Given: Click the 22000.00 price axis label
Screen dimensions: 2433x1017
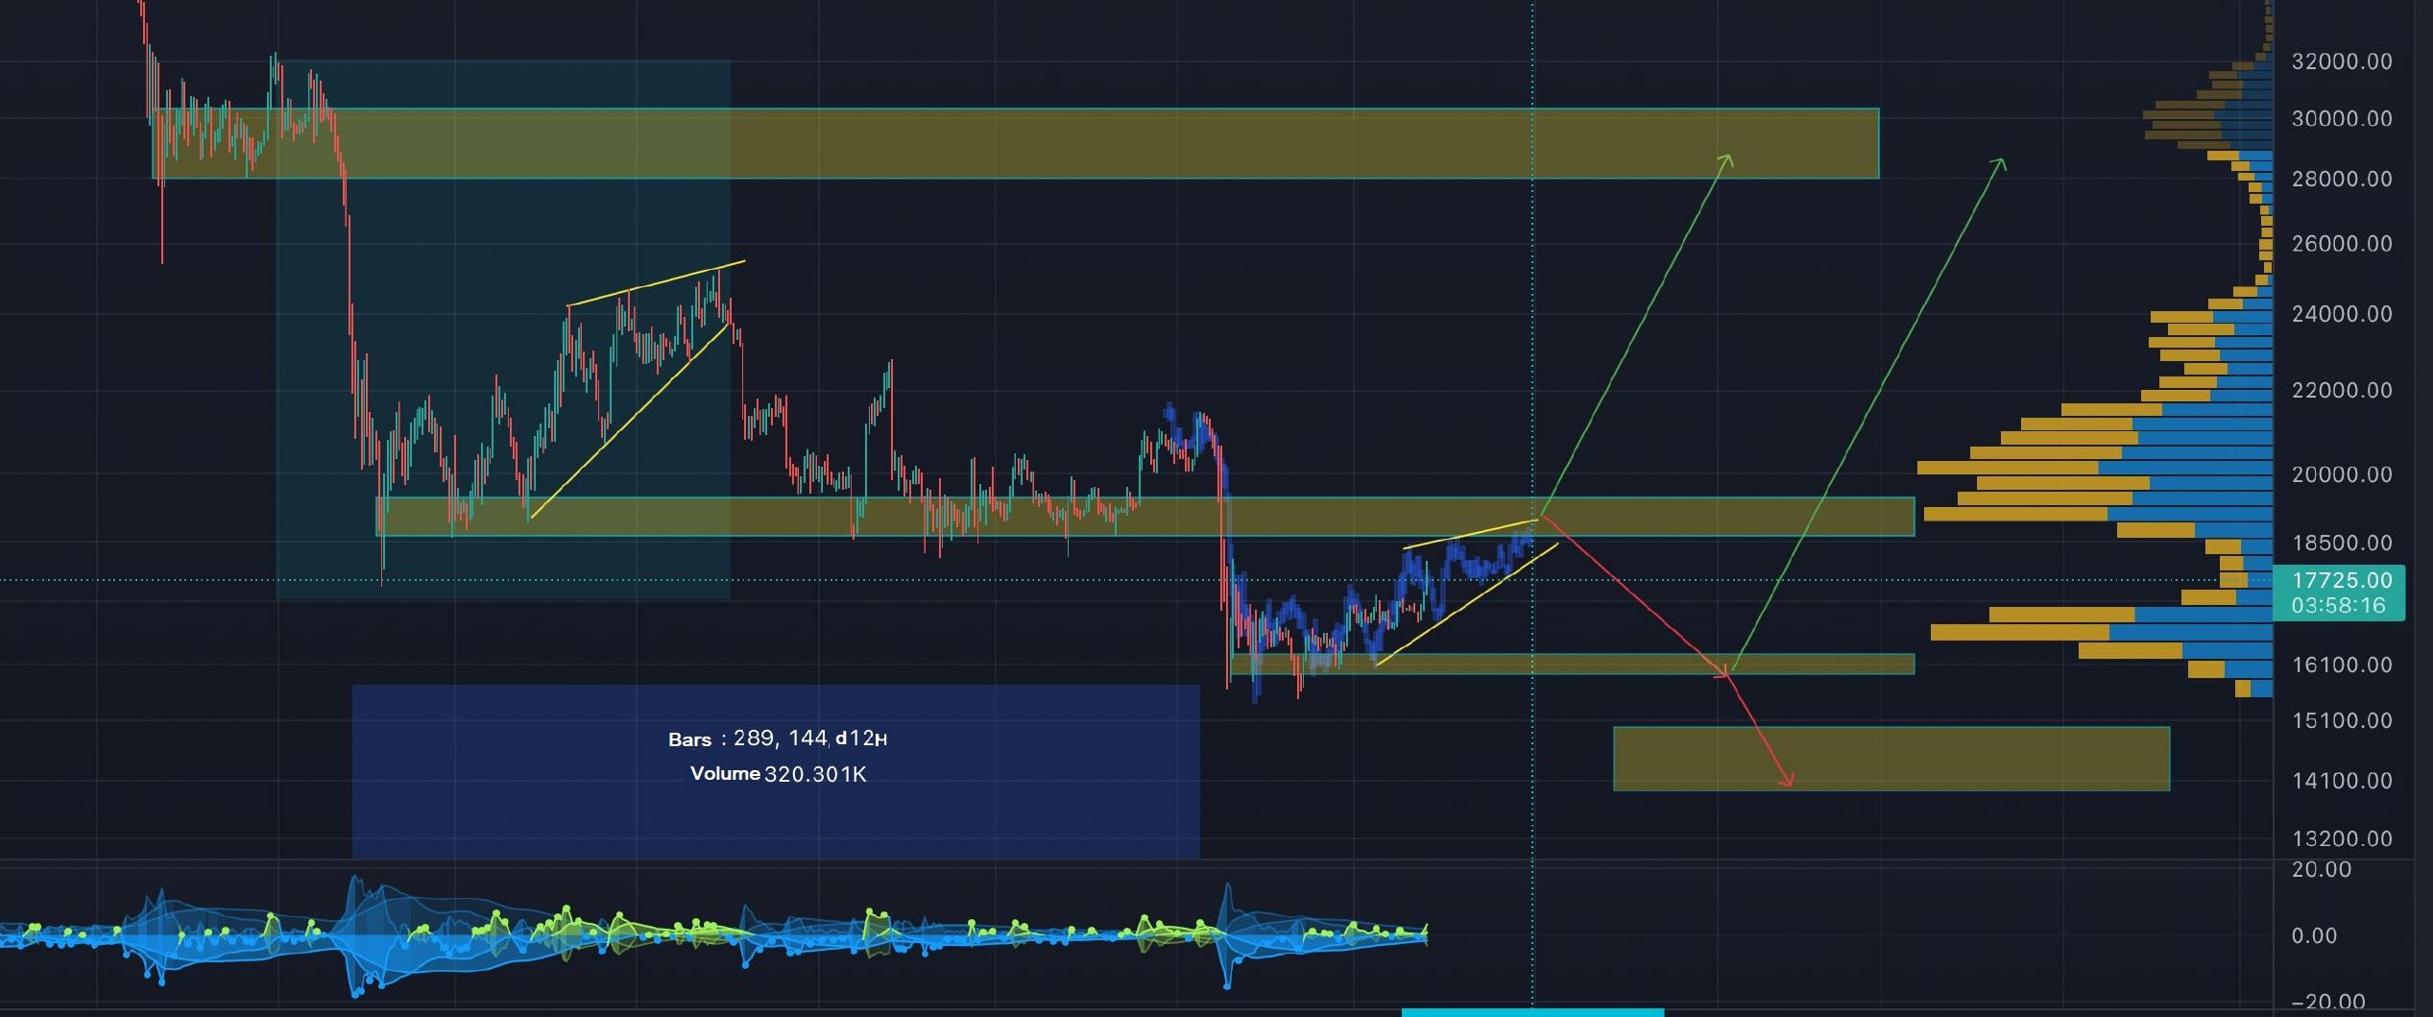Looking at the screenshot, I should (2342, 390).
